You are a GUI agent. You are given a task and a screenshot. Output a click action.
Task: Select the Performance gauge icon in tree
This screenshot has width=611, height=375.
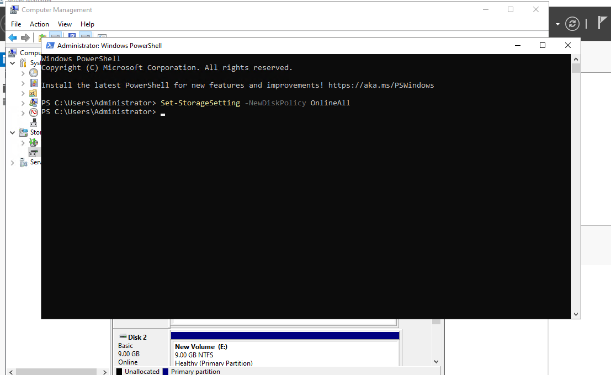tap(34, 113)
